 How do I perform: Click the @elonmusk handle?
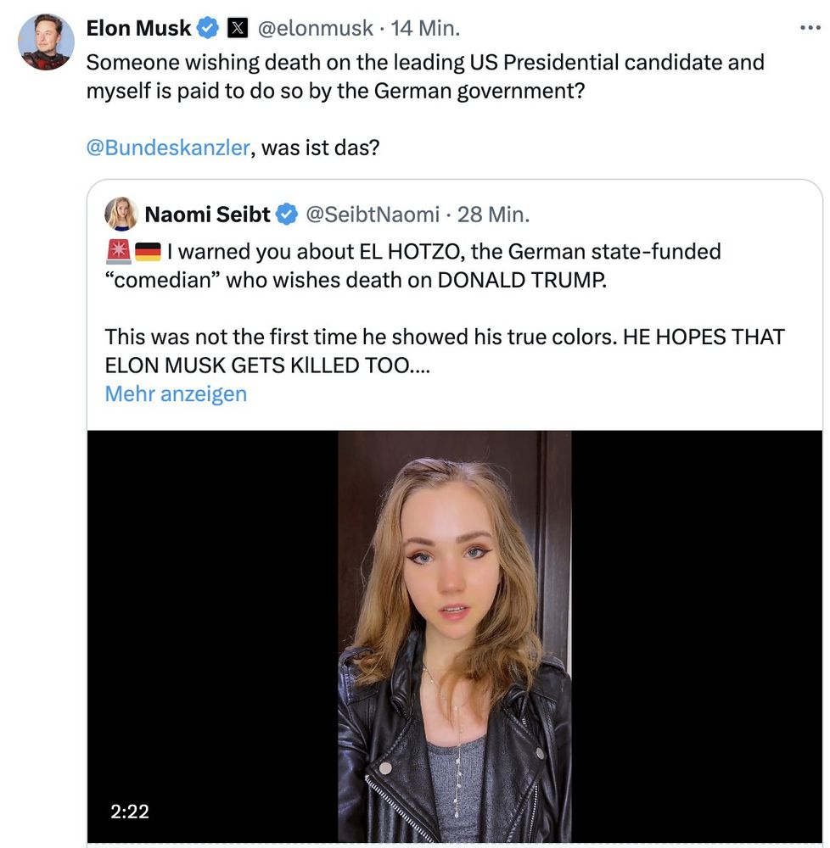click(314, 27)
